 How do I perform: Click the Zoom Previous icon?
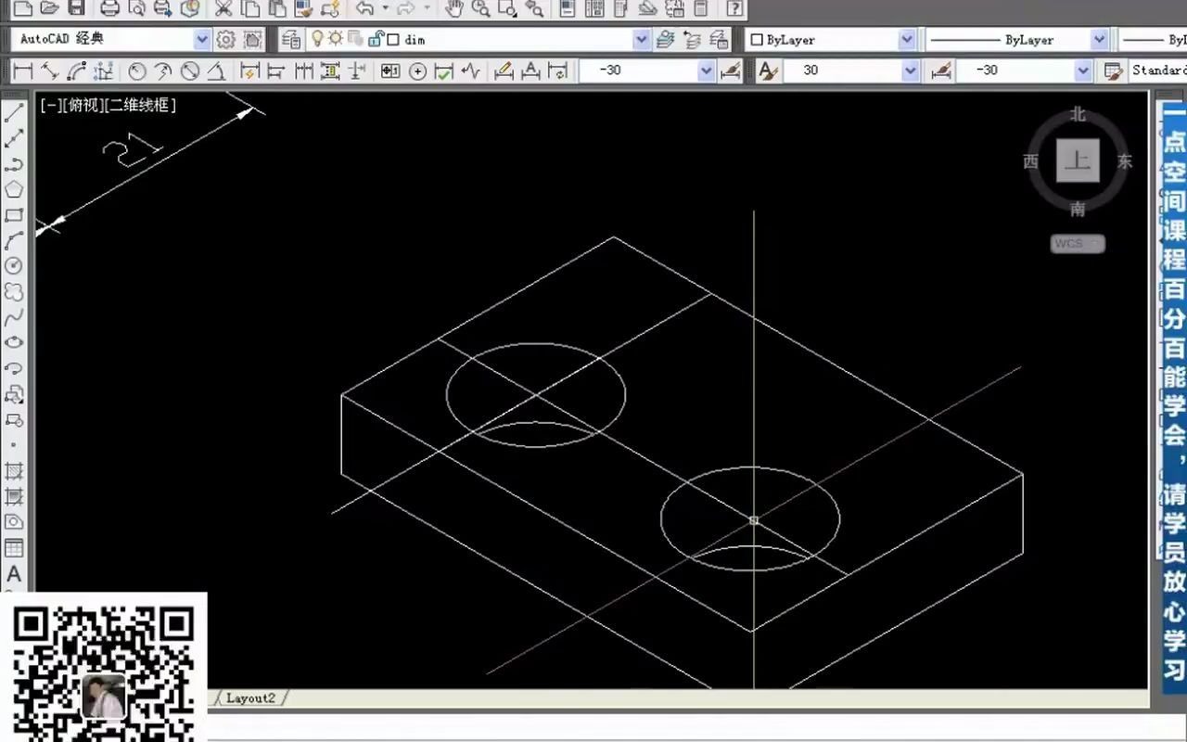coord(534,9)
